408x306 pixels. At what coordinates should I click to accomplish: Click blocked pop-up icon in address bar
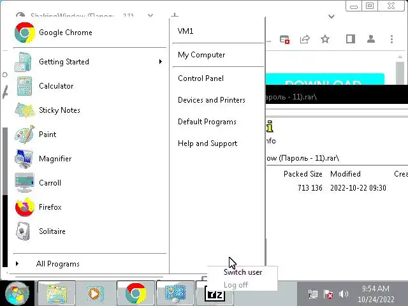(x=284, y=39)
